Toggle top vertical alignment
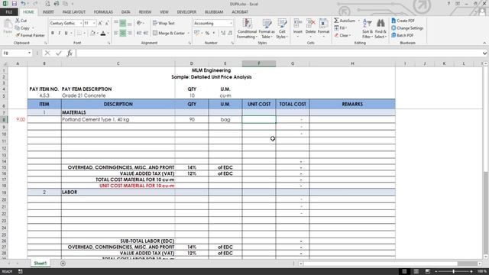Image resolution: width=489 pixels, height=275 pixels. [116, 23]
